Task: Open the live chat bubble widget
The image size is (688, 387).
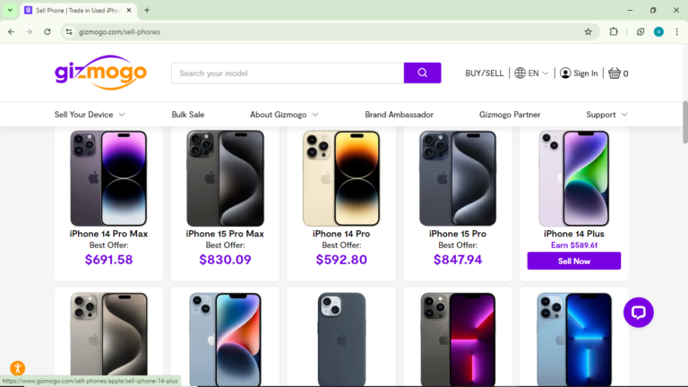Action: [x=639, y=313]
